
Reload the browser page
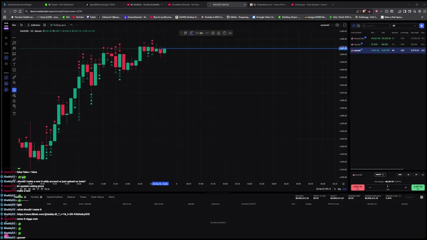click(15, 11)
